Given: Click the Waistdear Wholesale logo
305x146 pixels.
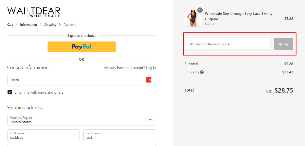Looking at the screenshot, I should click(x=34, y=12).
